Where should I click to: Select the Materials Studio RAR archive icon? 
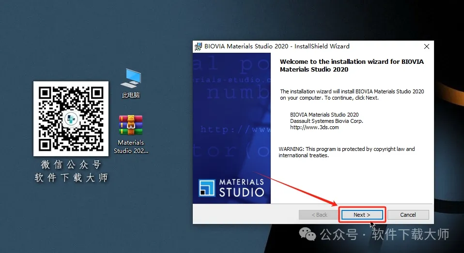coord(131,125)
